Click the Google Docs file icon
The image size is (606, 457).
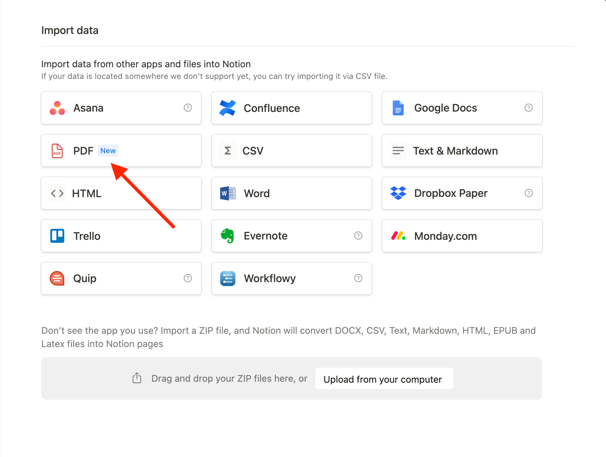point(398,108)
